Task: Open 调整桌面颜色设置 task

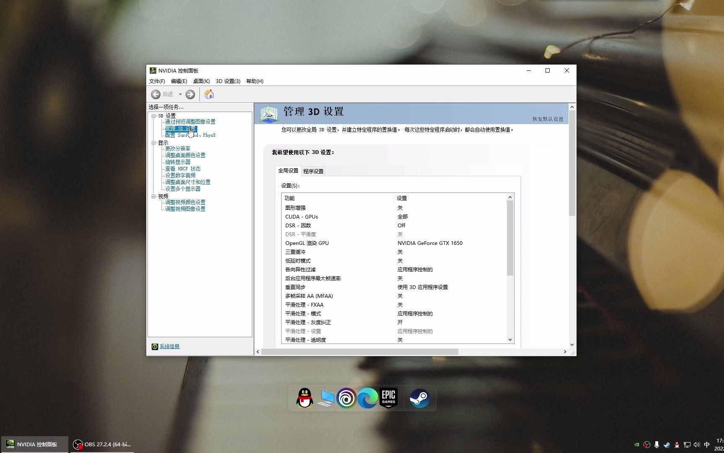Action: 185,155
